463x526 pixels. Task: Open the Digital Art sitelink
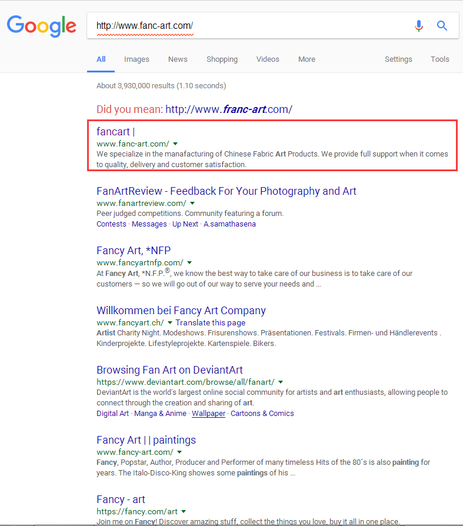tap(113, 413)
